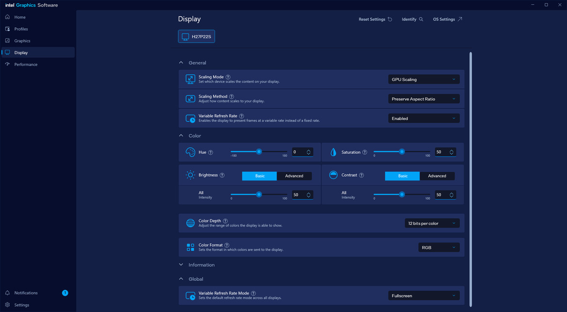Open OS Settings link
This screenshot has height=312, width=567.
coord(448,19)
